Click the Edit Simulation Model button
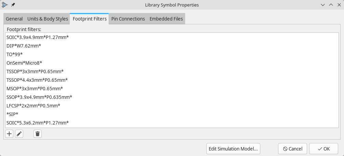Viewport: 344px width, 156px height. point(234,149)
